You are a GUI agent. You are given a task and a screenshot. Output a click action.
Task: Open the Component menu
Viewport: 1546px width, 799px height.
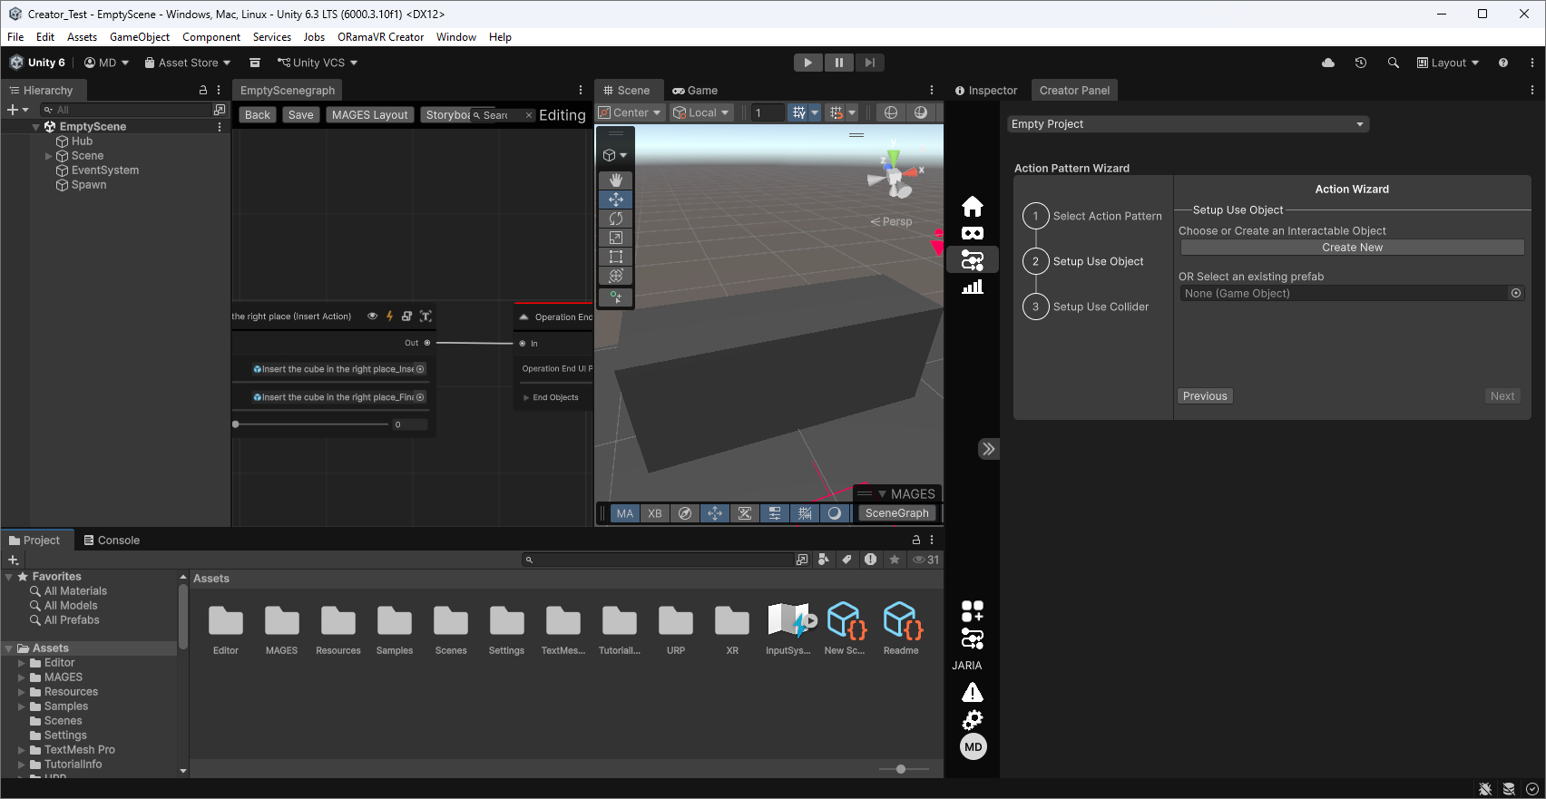[x=211, y=37]
